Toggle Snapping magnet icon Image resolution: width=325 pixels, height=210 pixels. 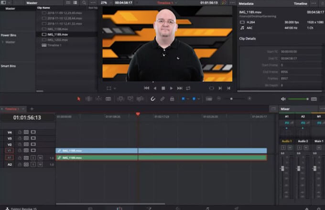(x=153, y=99)
